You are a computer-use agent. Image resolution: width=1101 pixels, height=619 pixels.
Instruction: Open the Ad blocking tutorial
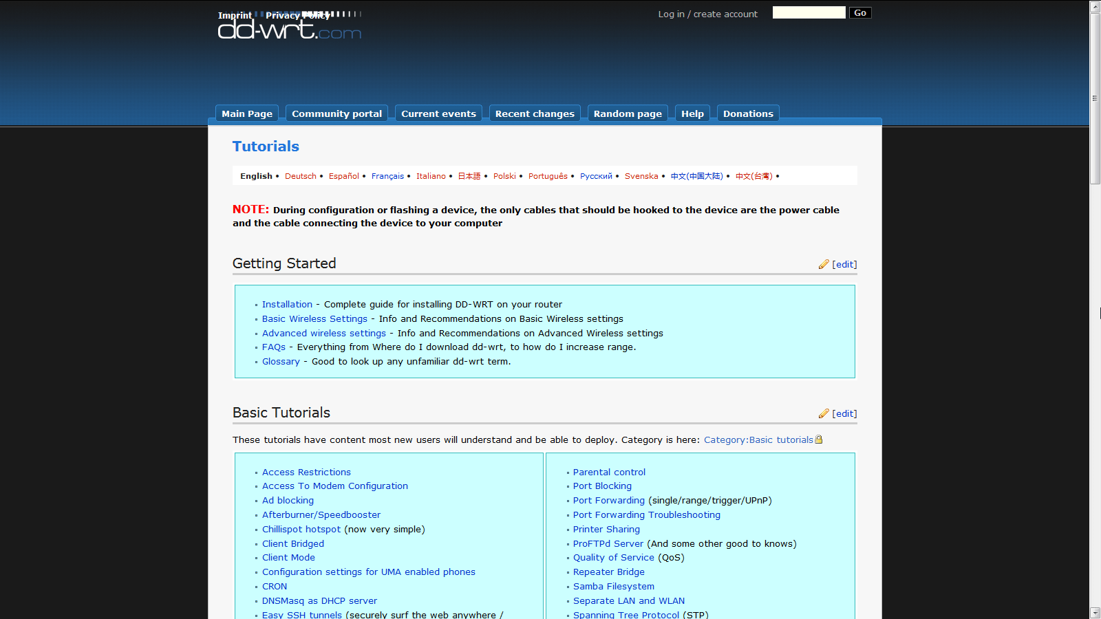tap(288, 500)
